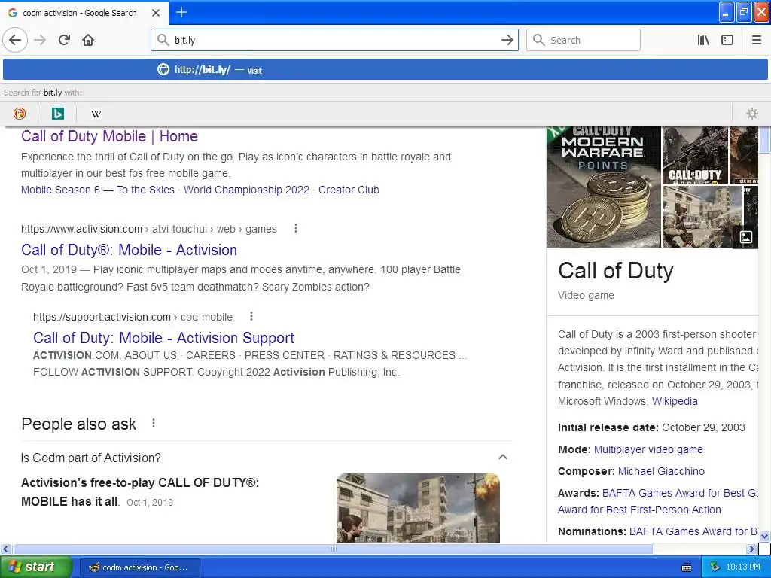Open a new browser tab

pyautogui.click(x=181, y=12)
